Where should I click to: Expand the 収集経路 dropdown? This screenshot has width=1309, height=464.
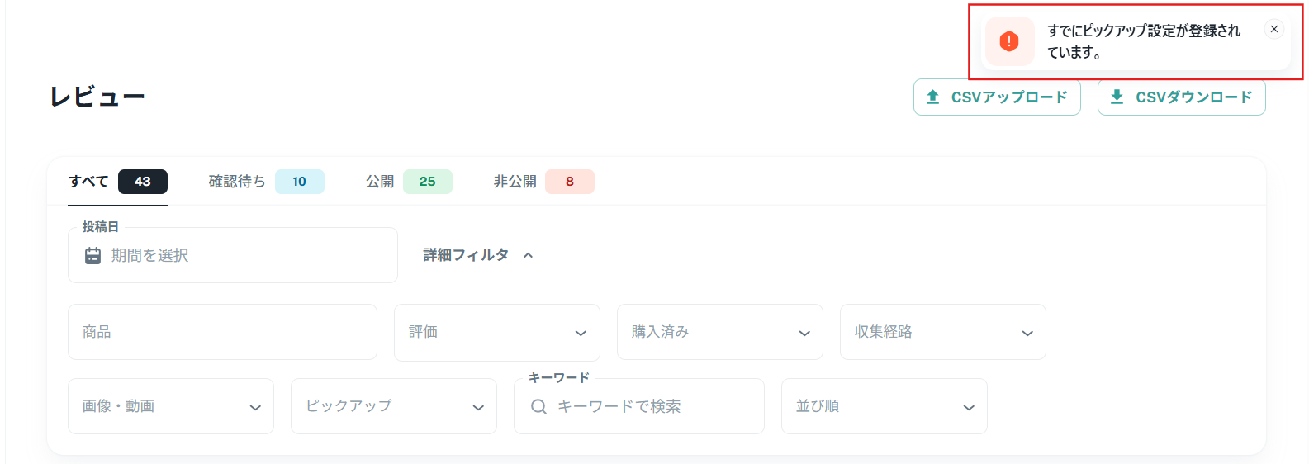point(942,332)
